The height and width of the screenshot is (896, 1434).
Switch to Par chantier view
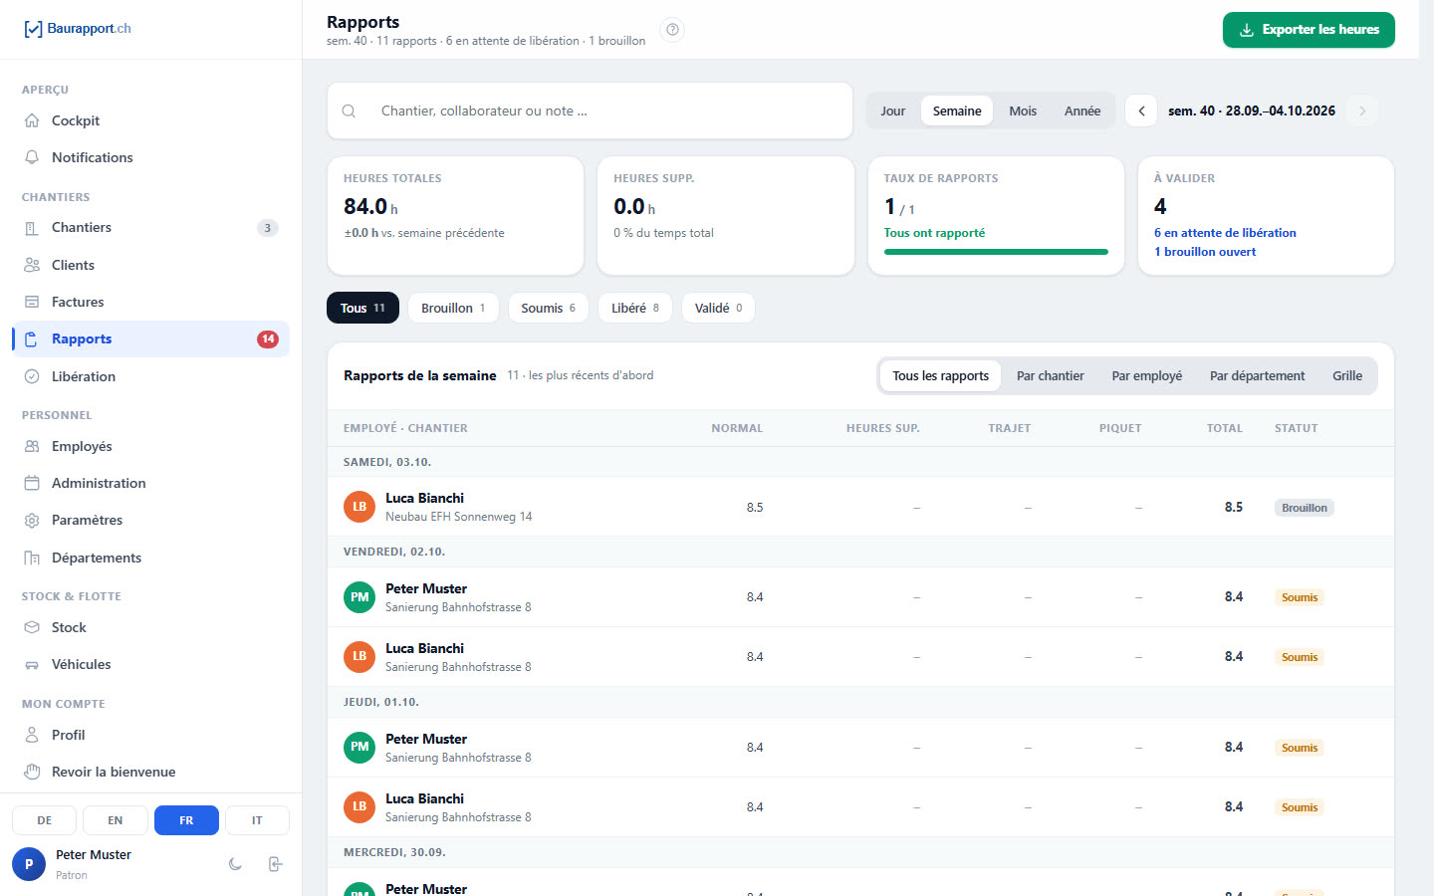1051,375
